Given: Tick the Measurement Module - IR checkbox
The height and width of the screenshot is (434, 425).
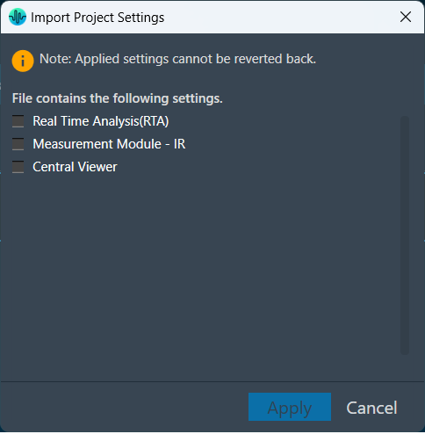Looking at the screenshot, I should (18, 144).
